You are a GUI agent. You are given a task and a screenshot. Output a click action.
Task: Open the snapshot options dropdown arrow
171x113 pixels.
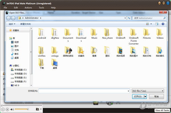tap(41, 109)
